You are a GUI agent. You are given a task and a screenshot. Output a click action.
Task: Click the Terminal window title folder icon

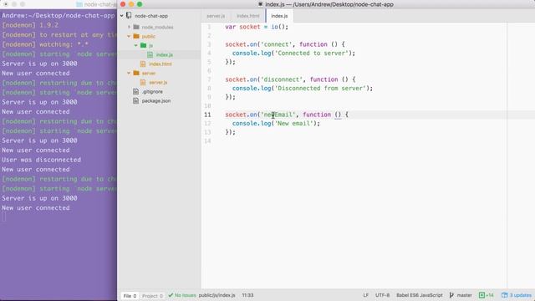click(79, 4)
